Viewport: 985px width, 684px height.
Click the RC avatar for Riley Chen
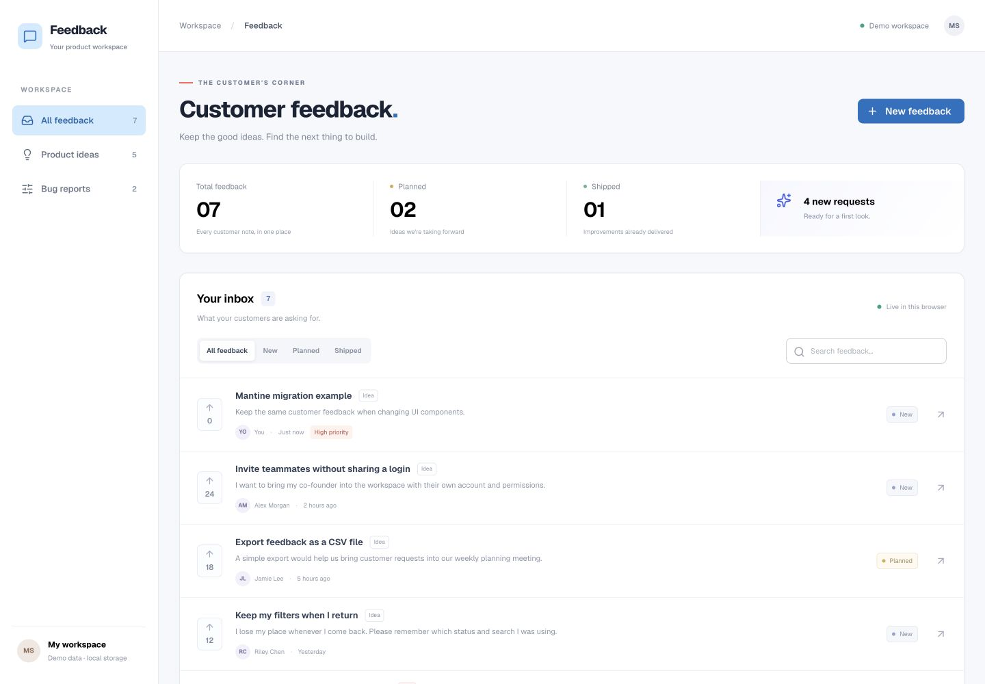click(x=242, y=652)
